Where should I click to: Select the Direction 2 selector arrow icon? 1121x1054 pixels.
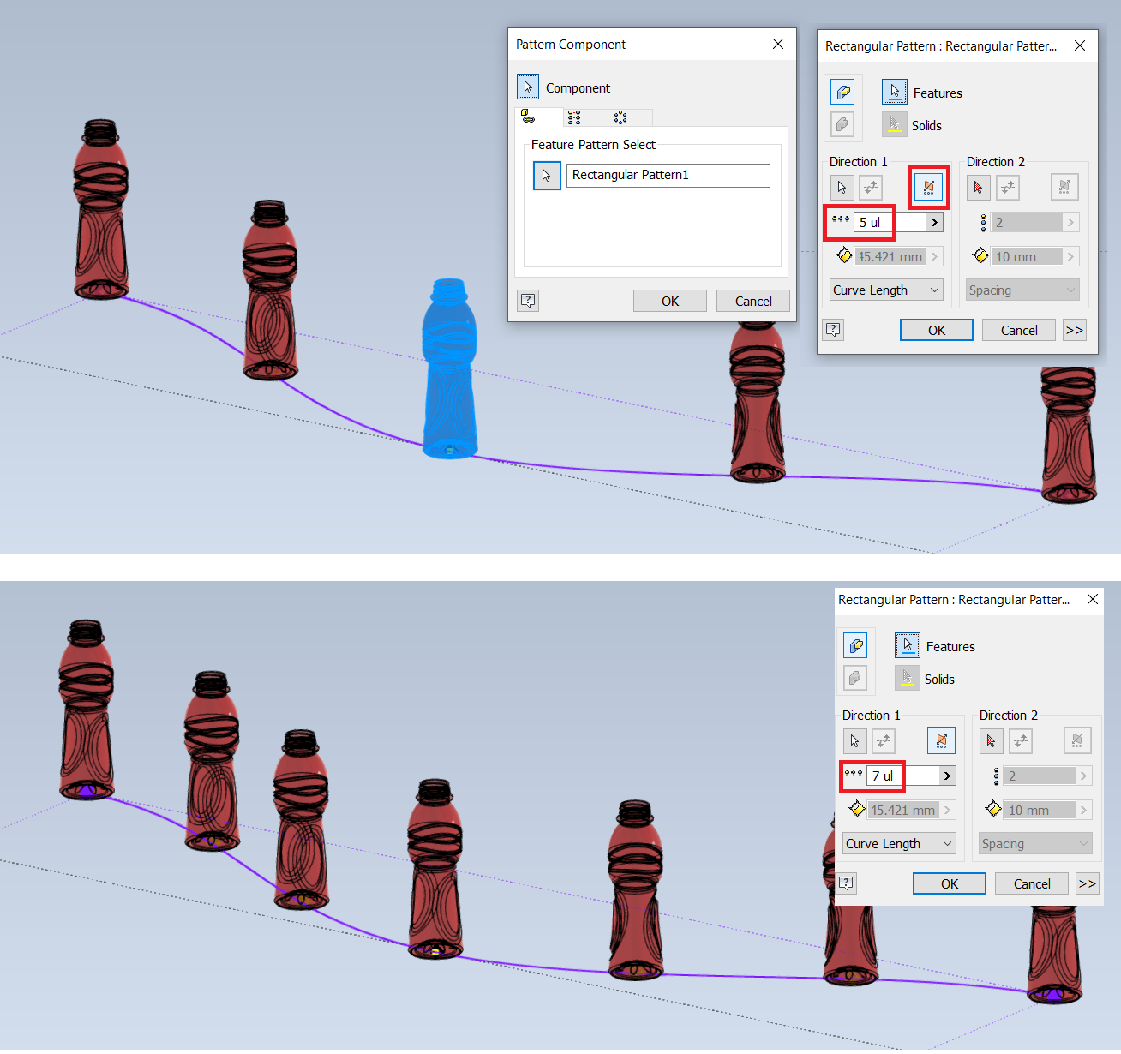click(x=978, y=187)
